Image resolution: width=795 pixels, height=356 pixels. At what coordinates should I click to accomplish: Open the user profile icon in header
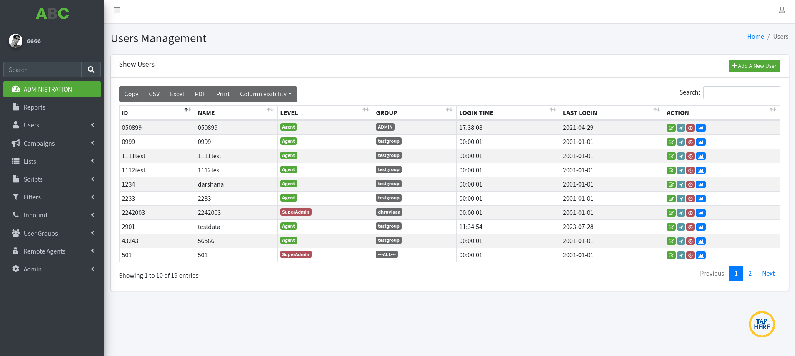pyautogui.click(x=782, y=10)
